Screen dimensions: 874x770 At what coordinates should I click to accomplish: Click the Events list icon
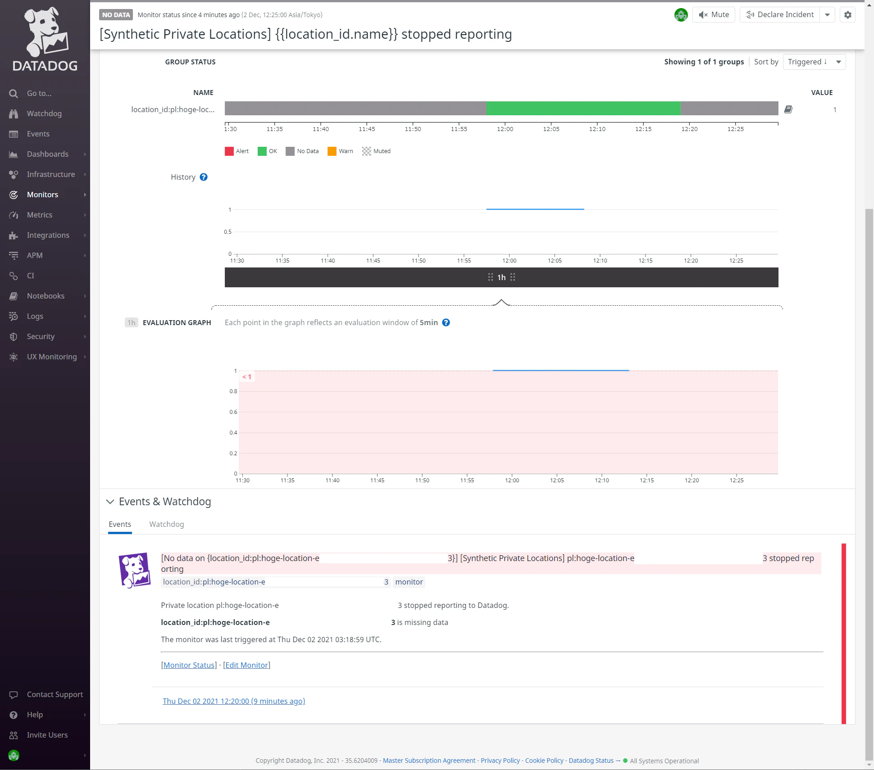pyautogui.click(x=14, y=134)
